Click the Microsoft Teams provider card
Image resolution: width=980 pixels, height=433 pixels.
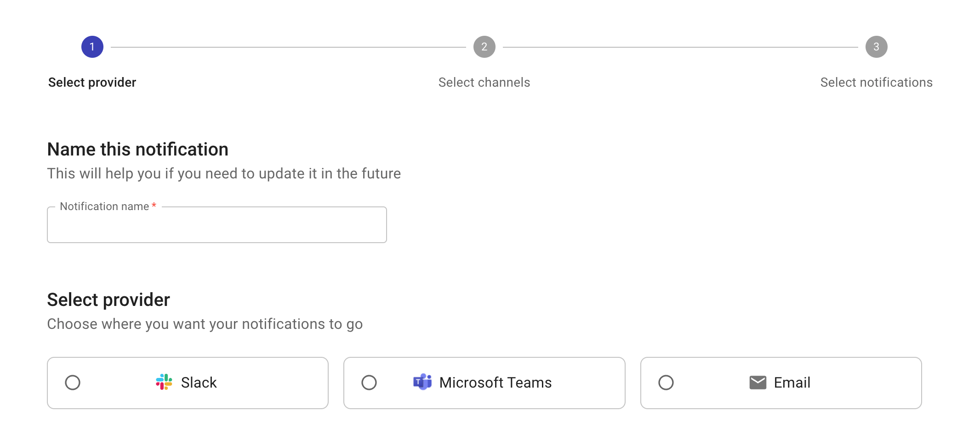[x=484, y=383]
